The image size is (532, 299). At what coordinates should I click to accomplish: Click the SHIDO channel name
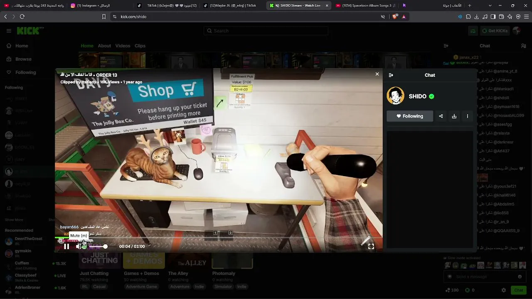(x=418, y=96)
